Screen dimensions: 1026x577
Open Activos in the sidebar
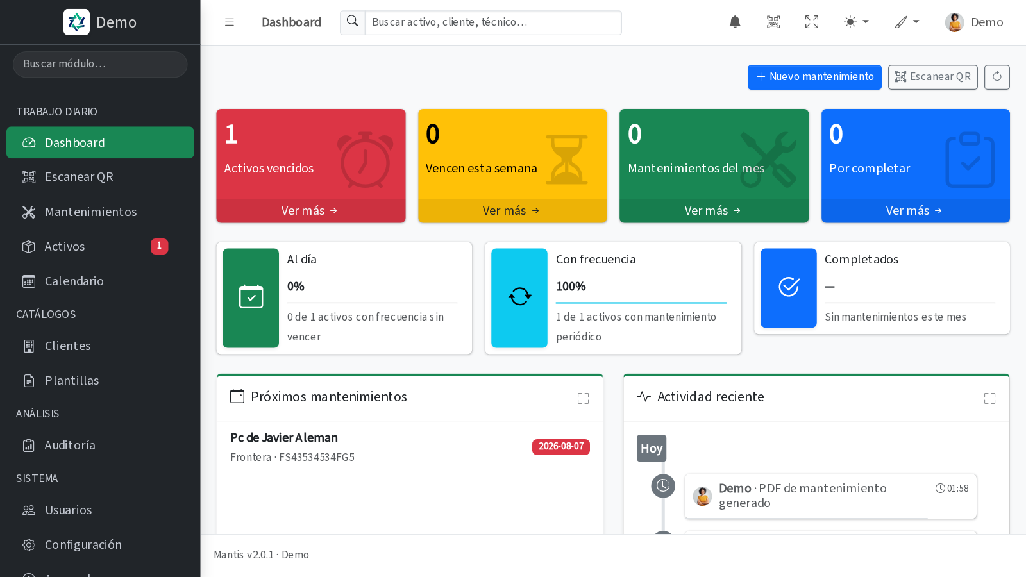100,246
